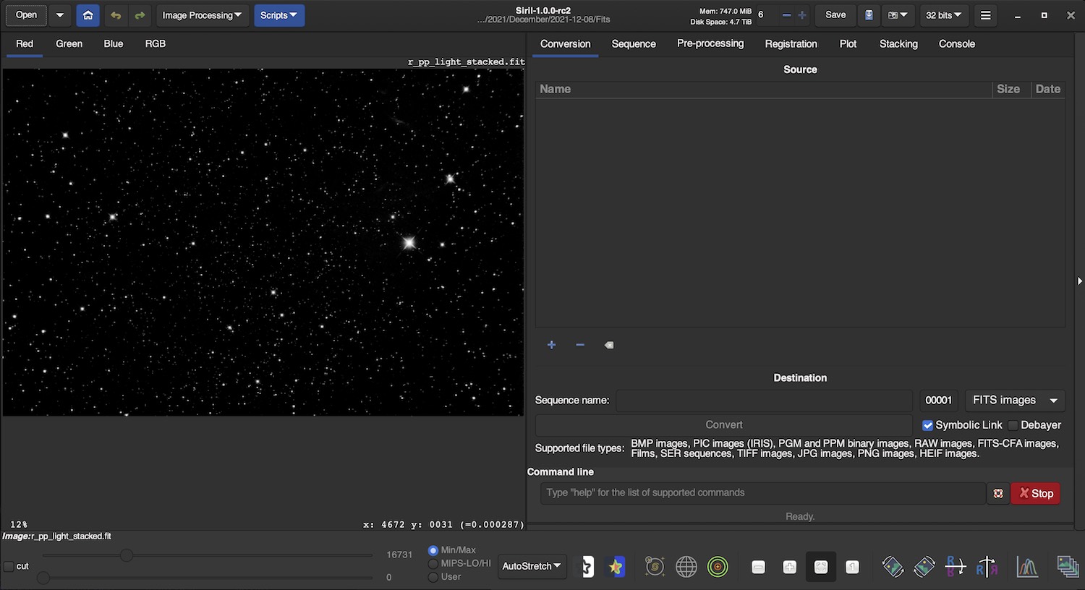Click the hamburger menu icon
Screen dimensions: 1085x590
click(985, 15)
